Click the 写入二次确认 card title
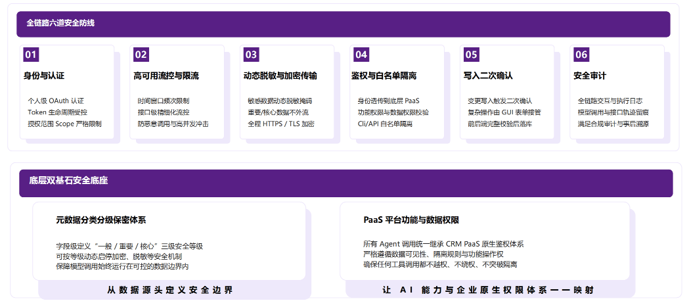 (x=487, y=76)
